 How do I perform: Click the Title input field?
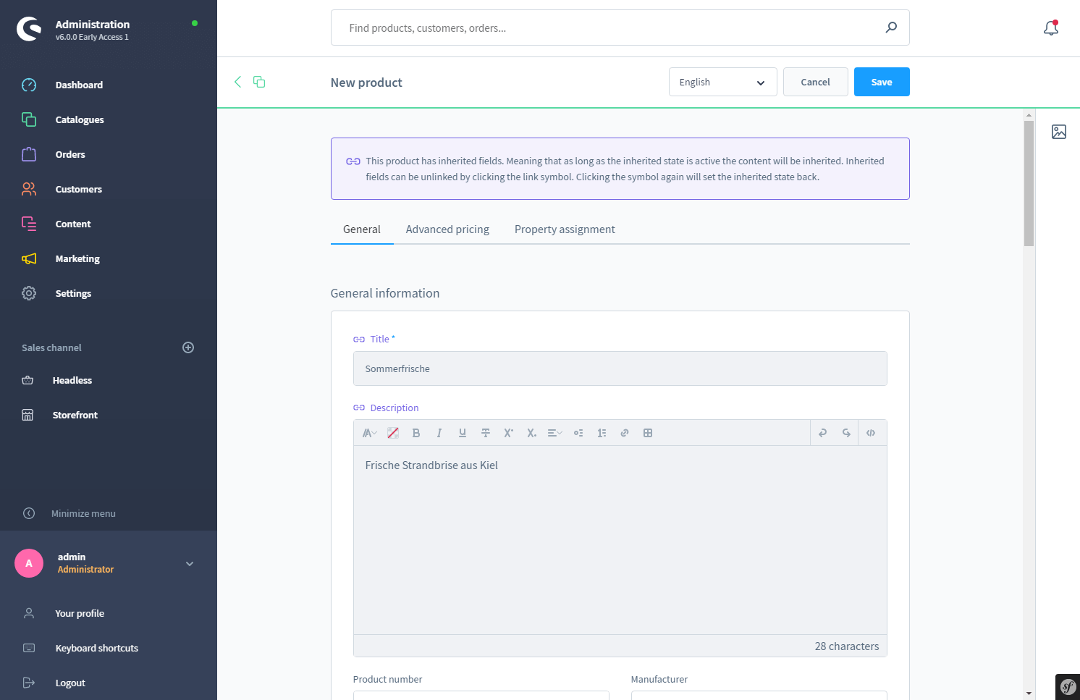[x=620, y=368]
